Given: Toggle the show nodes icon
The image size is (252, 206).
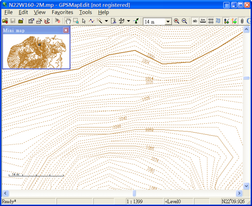Looking at the screenshot, I should tap(227, 21).
